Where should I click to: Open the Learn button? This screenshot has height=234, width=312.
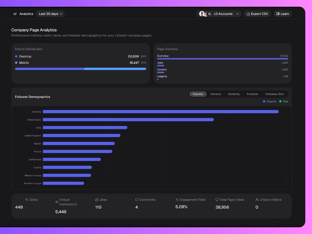(x=282, y=14)
